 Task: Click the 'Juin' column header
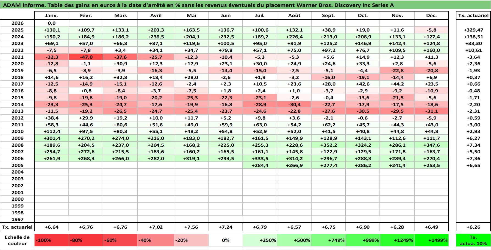click(x=225, y=15)
